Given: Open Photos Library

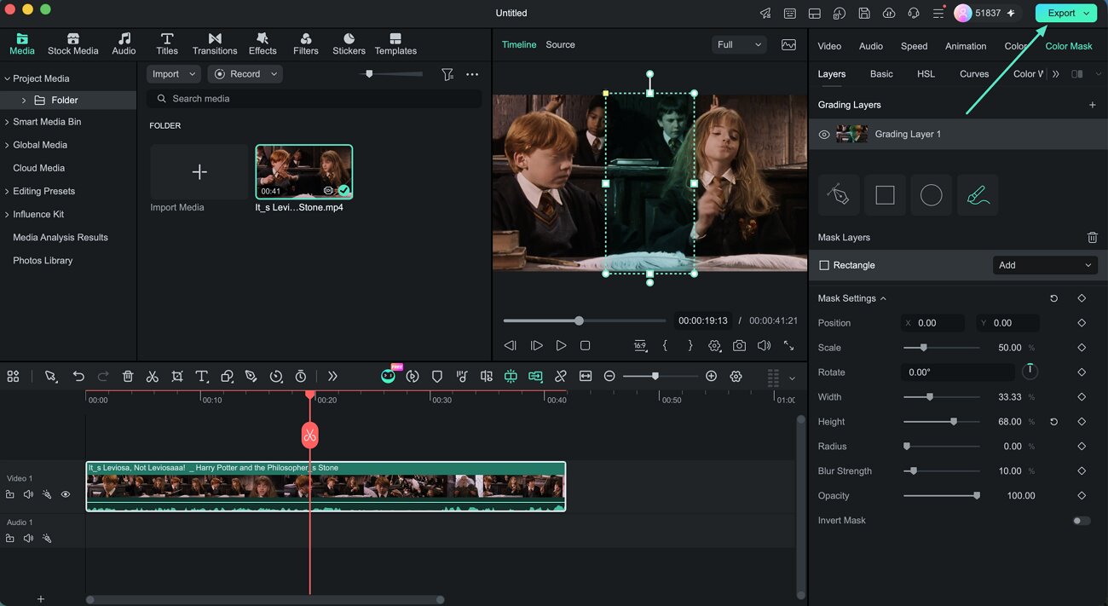Looking at the screenshot, I should pyautogui.click(x=43, y=261).
